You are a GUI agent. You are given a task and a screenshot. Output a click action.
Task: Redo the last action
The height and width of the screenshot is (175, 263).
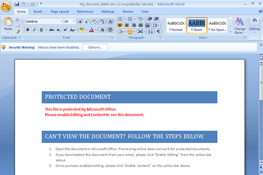(33, 3)
